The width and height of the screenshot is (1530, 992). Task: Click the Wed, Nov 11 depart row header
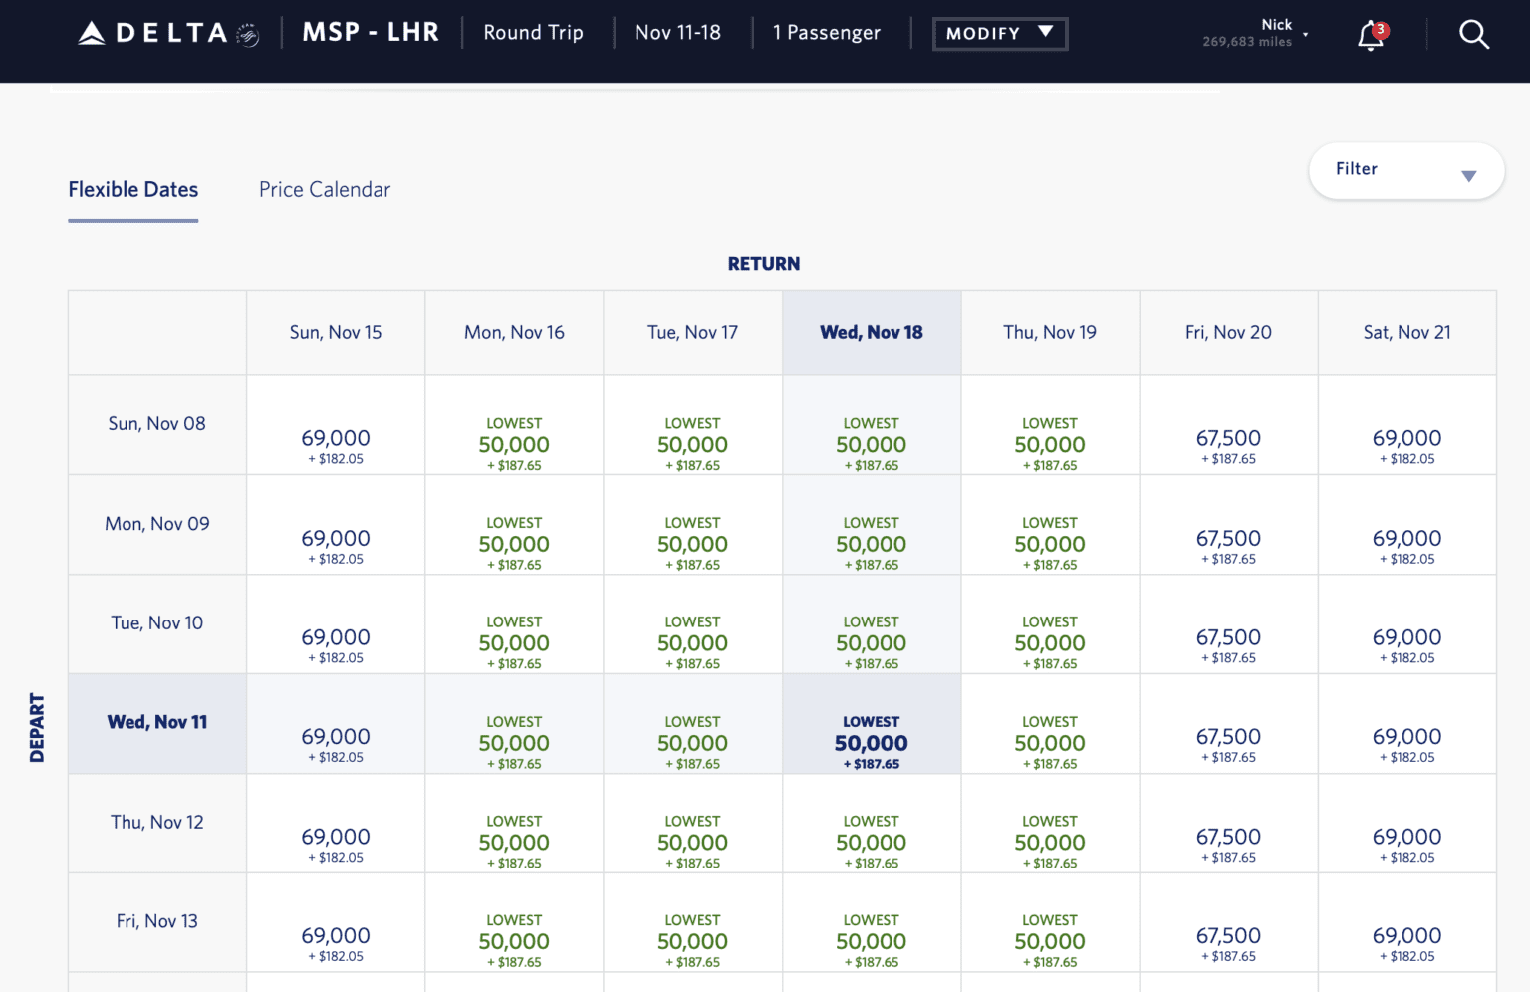tap(156, 721)
